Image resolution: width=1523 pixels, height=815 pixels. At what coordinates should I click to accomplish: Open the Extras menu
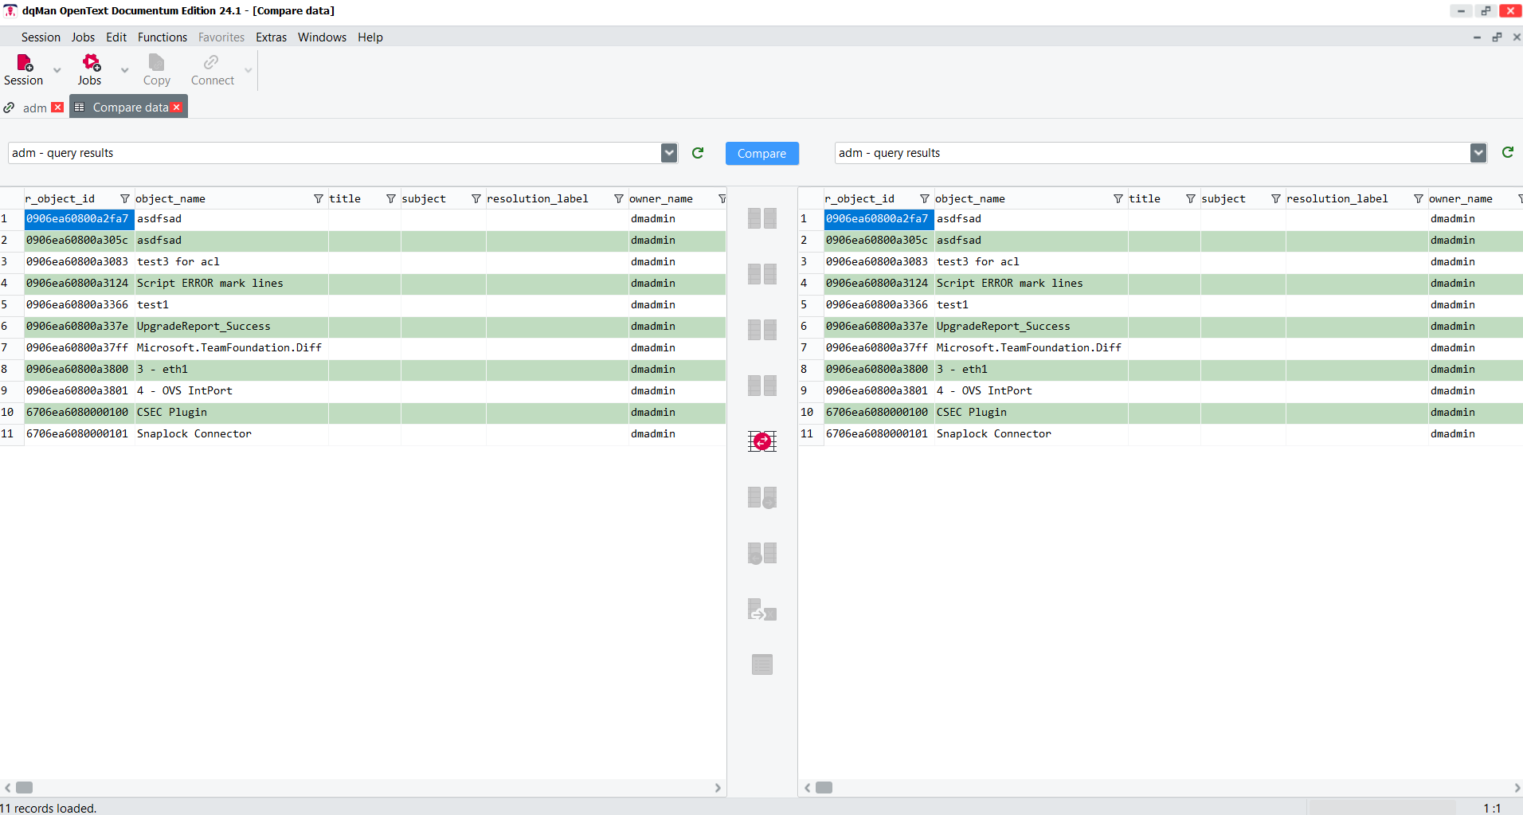(x=271, y=37)
